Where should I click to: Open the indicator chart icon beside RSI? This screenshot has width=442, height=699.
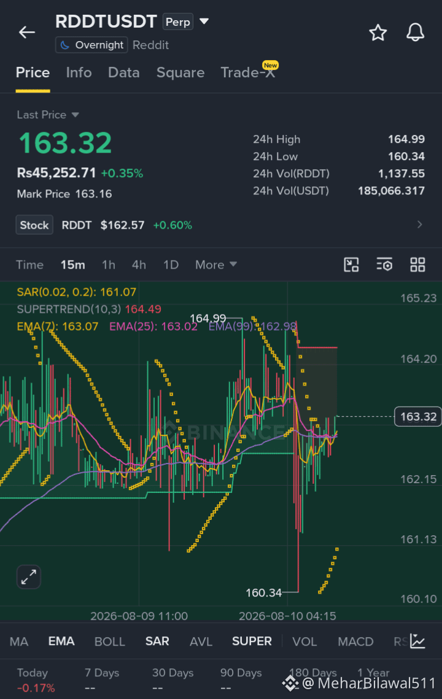418,641
